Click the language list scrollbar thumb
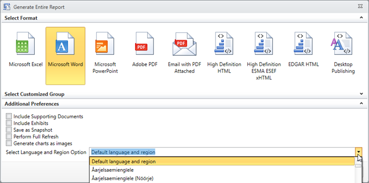 [x=359, y=166]
